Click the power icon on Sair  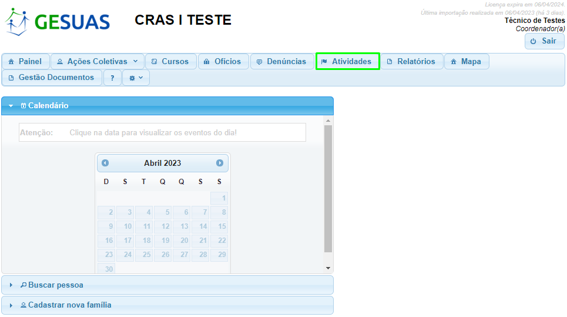tap(534, 41)
